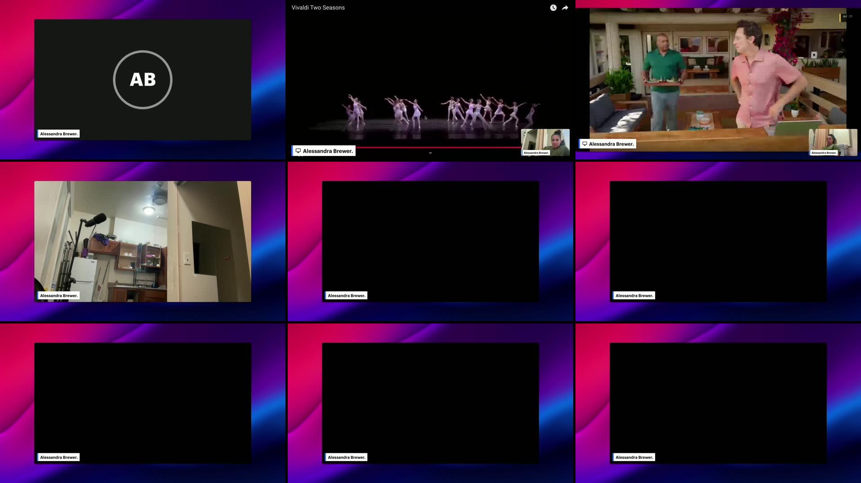The width and height of the screenshot is (861, 483).
Task: Click the Share arrow icon
Action: [x=565, y=8]
